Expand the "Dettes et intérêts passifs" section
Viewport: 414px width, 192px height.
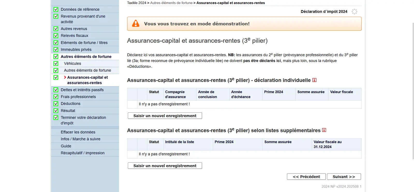pyautogui.click(x=82, y=90)
